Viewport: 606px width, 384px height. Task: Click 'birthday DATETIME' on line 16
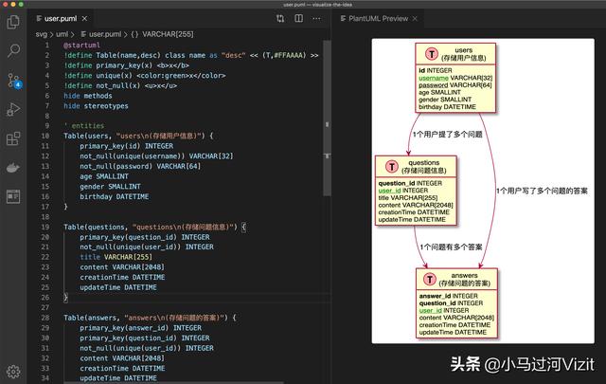[114, 196]
